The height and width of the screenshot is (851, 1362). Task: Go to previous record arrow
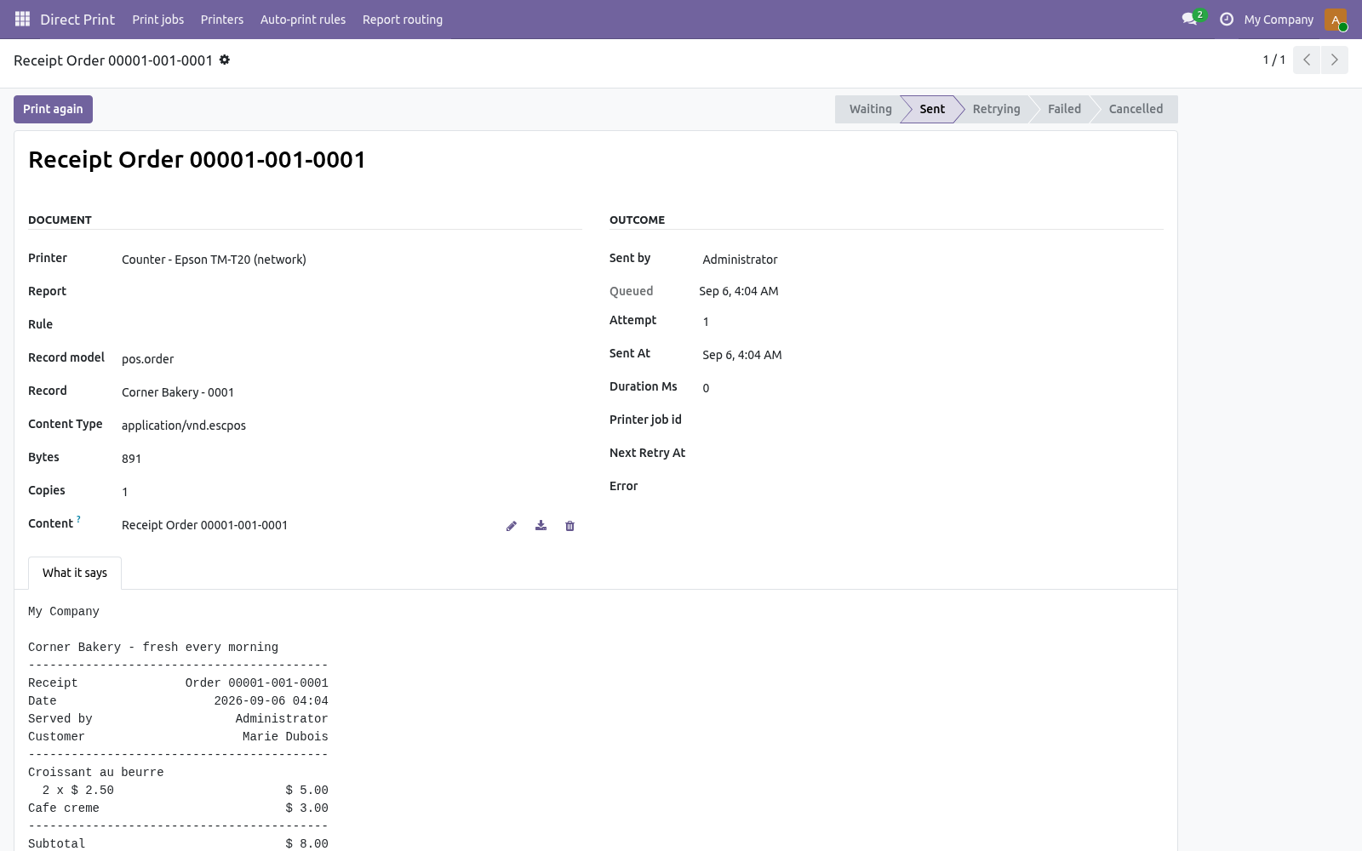coord(1307,60)
